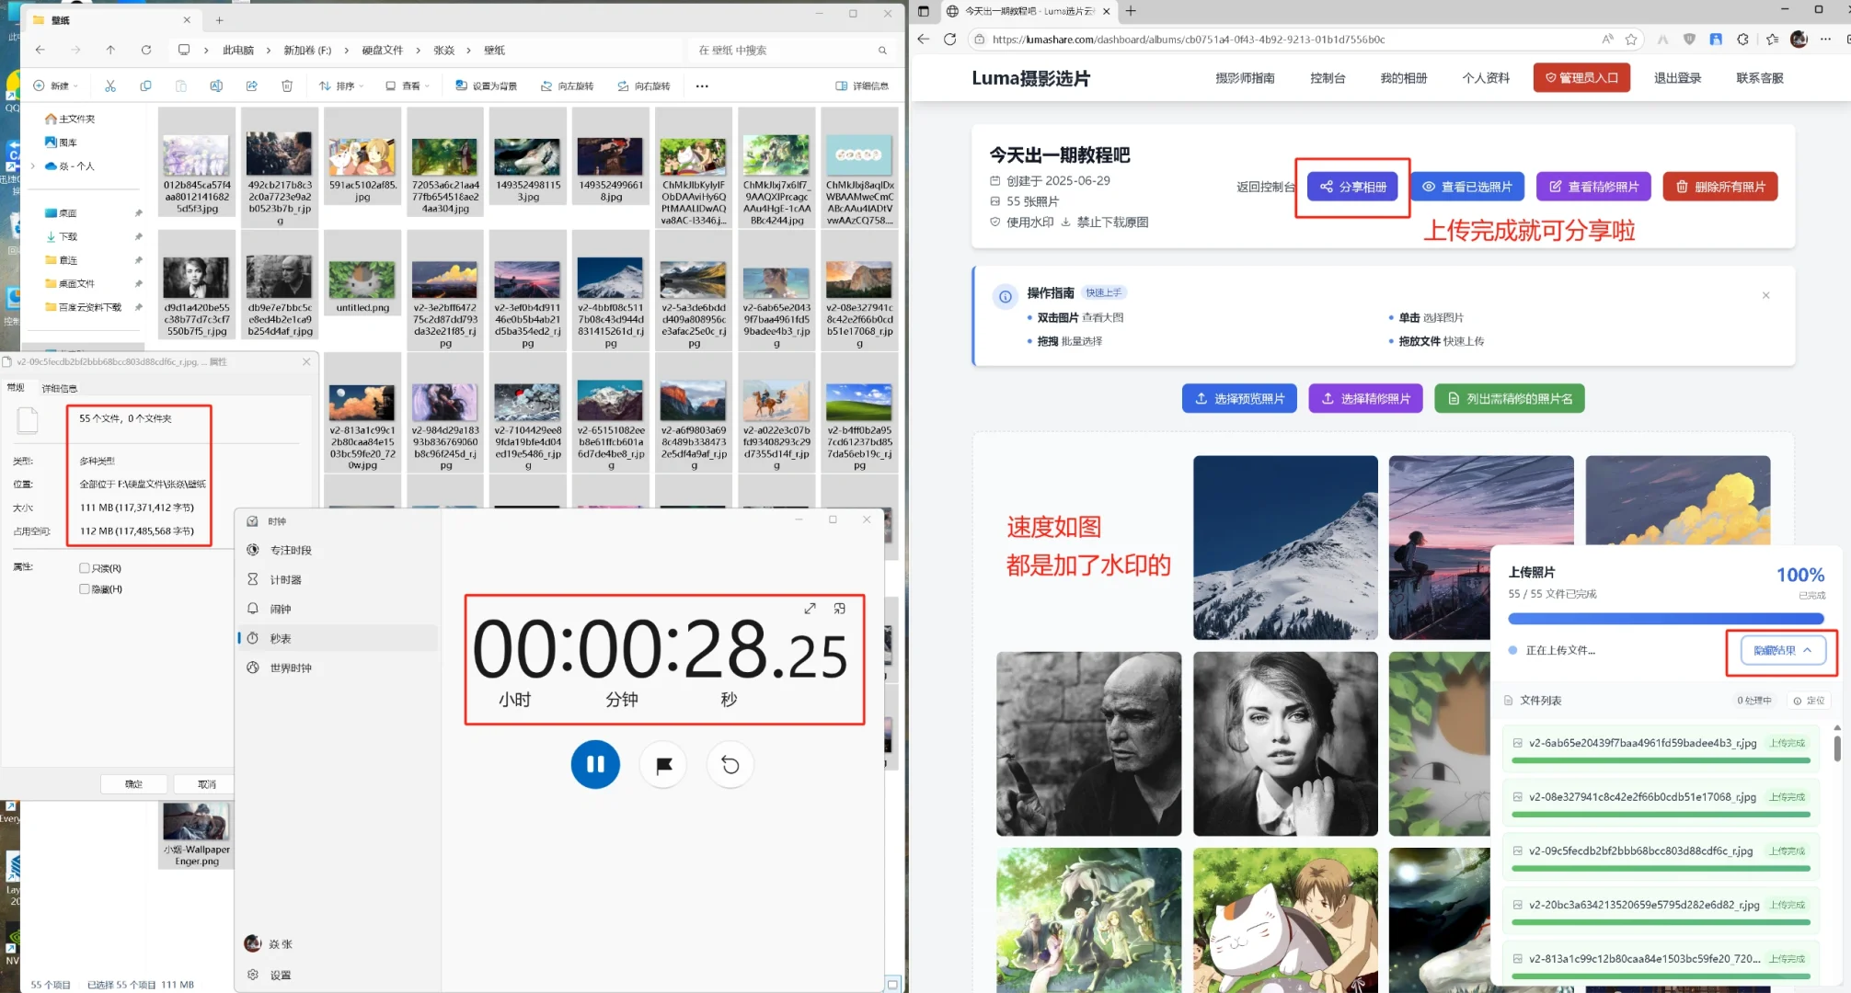
Task: Pause the stopwatch with the pause button
Action: pos(595,764)
